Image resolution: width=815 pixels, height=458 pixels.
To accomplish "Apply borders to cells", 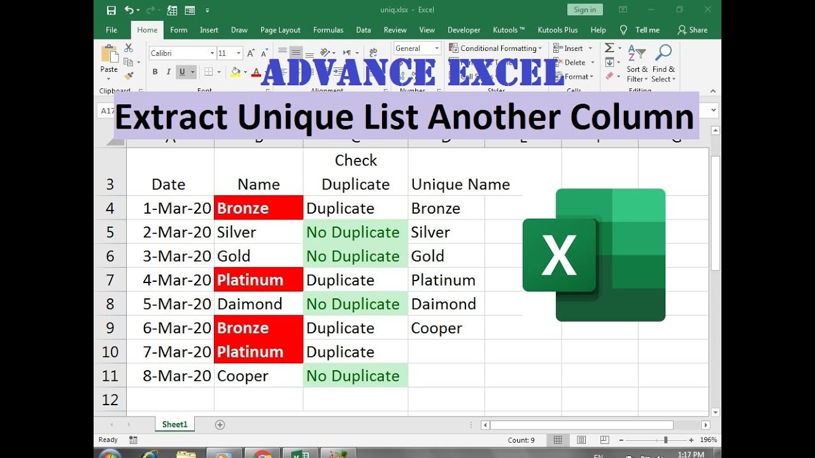I will click(208, 72).
